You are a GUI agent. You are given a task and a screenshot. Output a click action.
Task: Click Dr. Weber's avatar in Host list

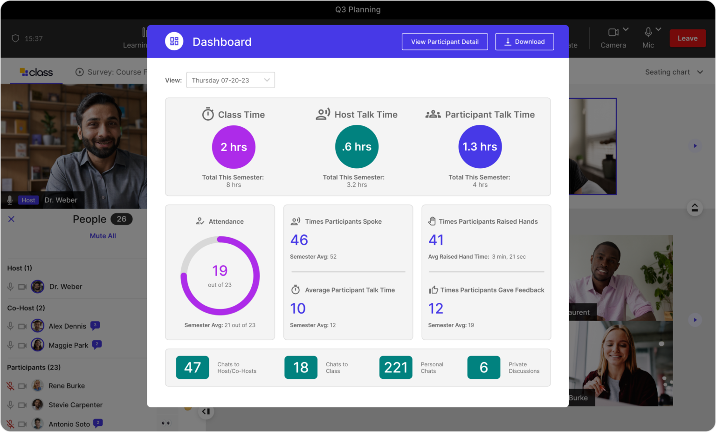(38, 287)
